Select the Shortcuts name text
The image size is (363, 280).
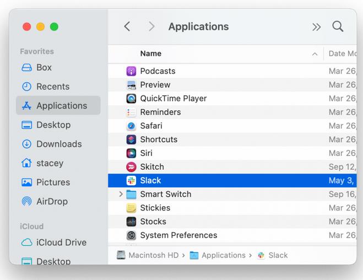pyautogui.click(x=159, y=139)
